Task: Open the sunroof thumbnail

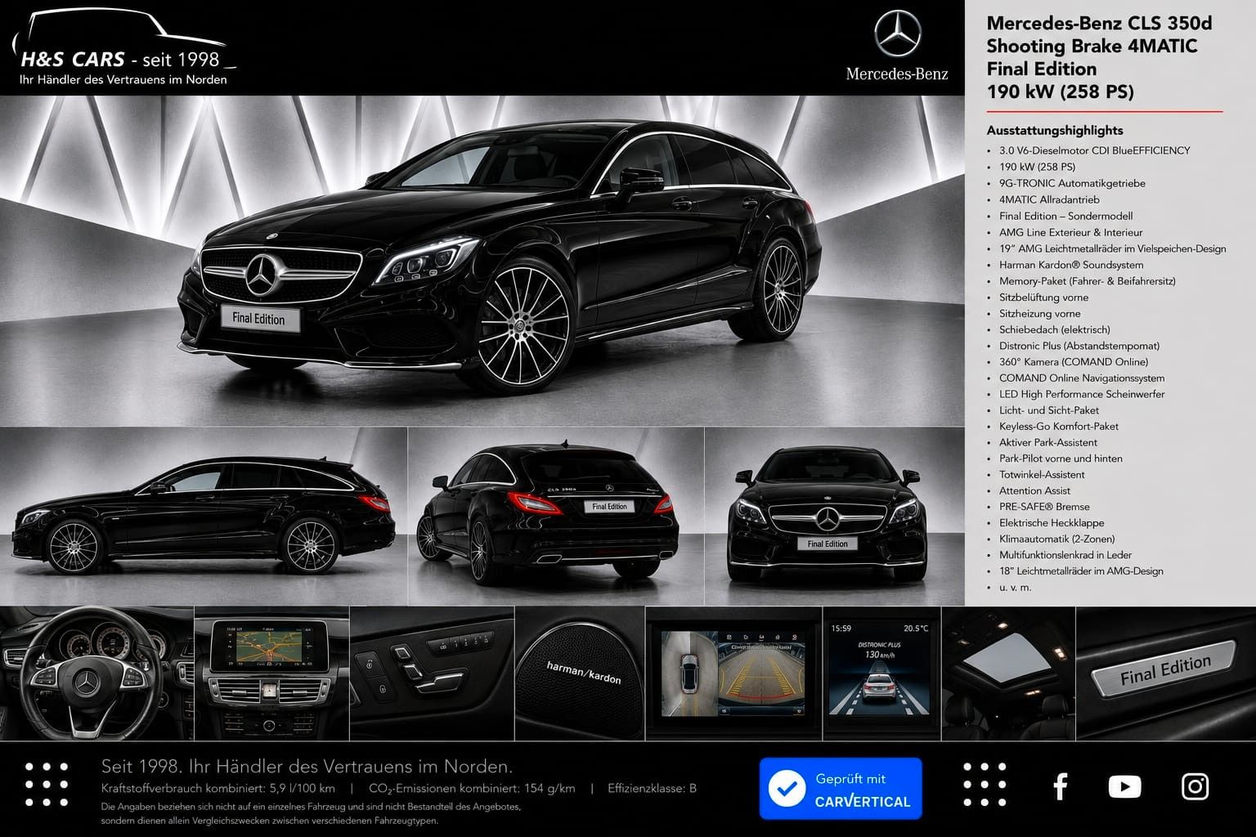Action: [1008, 674]
